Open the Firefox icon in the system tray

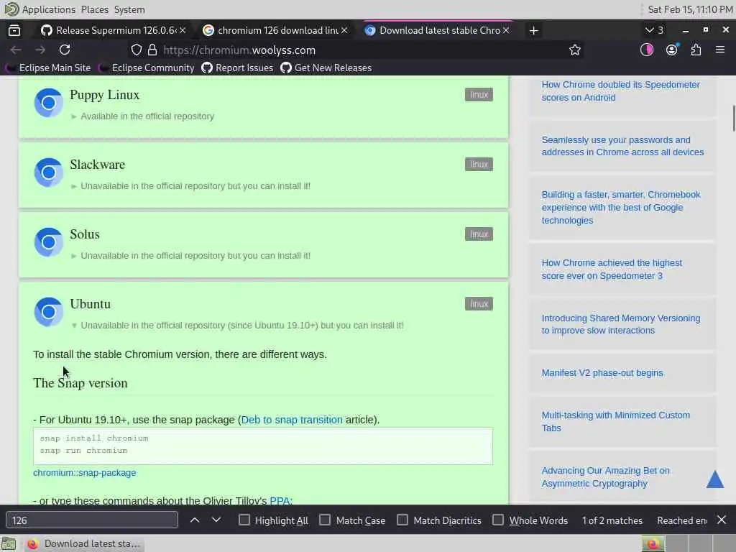tap(653, 544)
